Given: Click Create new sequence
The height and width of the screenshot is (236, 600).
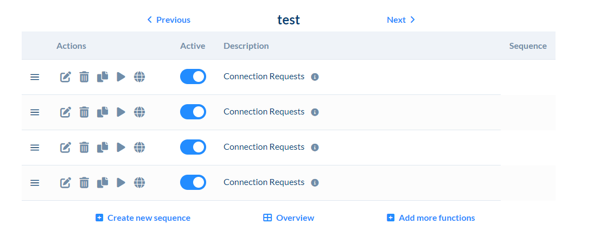Looking at the screenshot, I should pos(143,218).
